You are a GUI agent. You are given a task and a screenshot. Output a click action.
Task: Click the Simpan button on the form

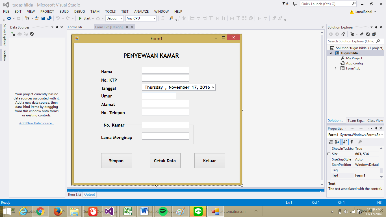click(x=116, y=160)
